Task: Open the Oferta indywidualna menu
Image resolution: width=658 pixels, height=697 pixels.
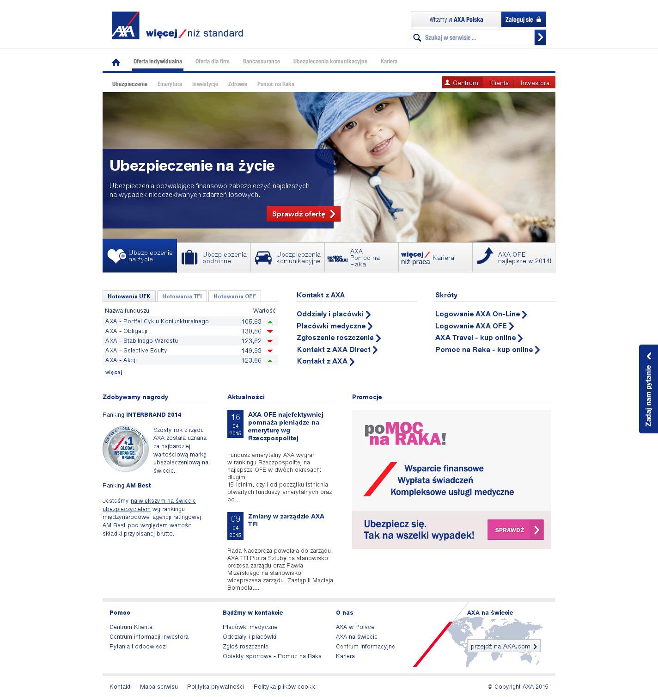Action: point(158,62)
